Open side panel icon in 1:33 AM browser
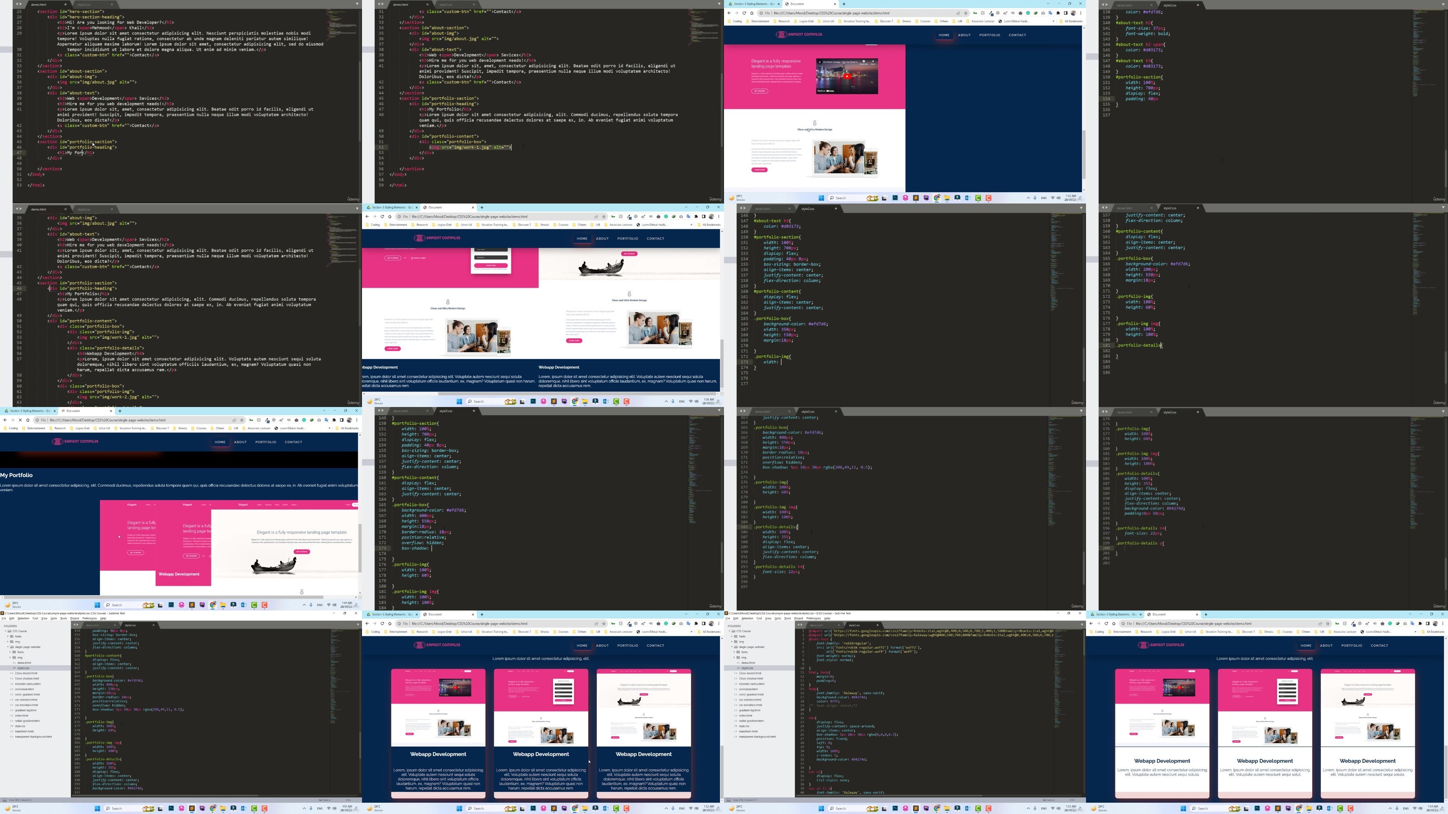Screen dimensions: 1448x814 coord(1065,13)
